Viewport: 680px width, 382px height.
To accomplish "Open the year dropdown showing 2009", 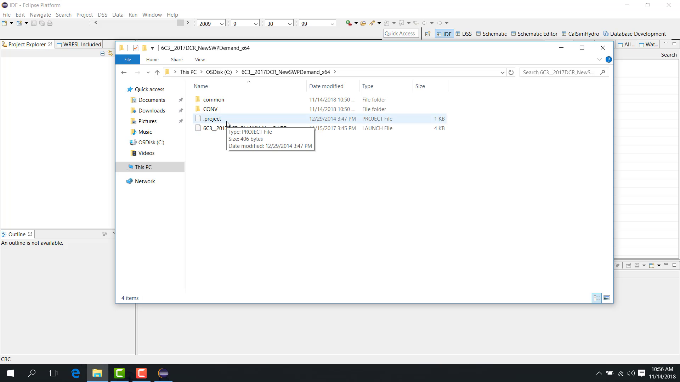I will tap(222, 24).
